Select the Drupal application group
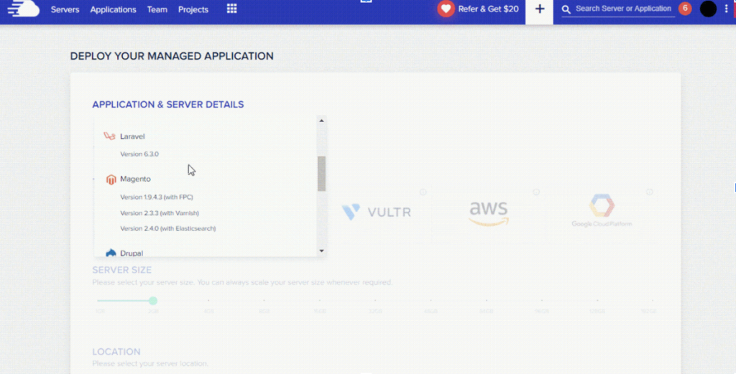Image resolution: width=736 pixels, height=374 pixels. coord(132,253)
